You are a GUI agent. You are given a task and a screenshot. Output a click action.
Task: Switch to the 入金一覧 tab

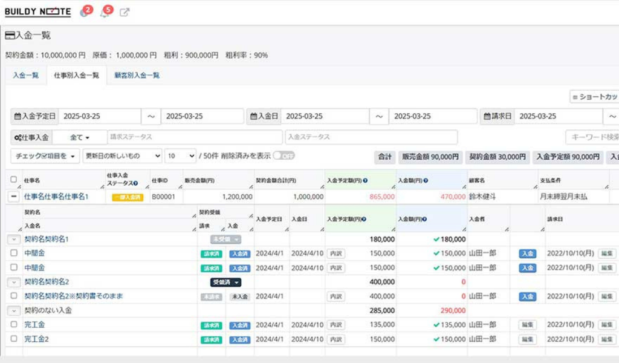pos(26,76)
